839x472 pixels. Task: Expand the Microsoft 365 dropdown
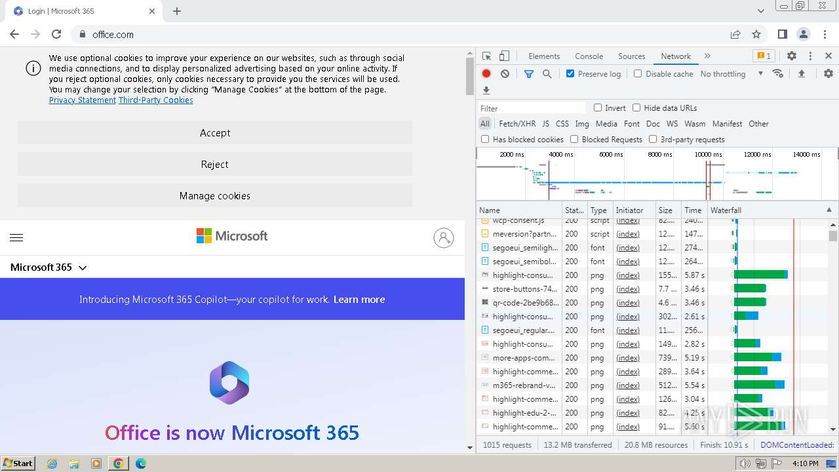click(49, 267)
